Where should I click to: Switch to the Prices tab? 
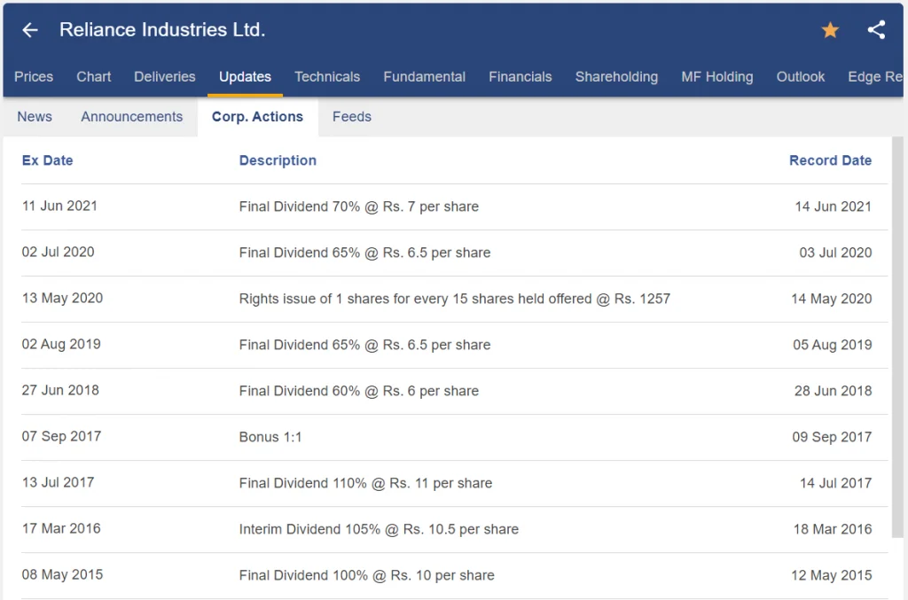coord(34,77)
